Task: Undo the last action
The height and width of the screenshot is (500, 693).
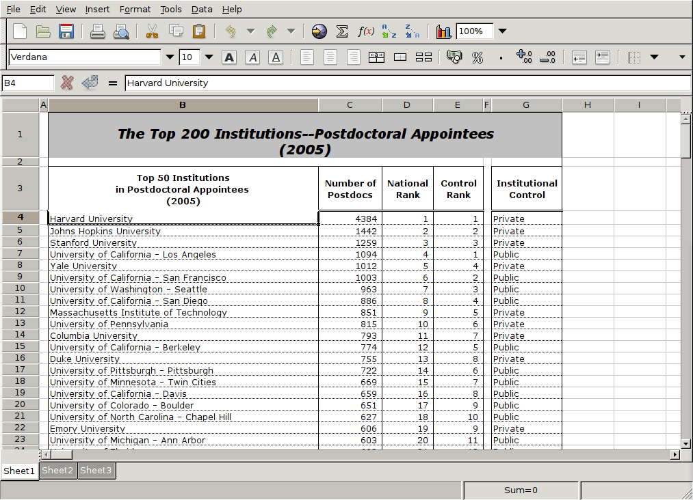Action: coord(231,31)
